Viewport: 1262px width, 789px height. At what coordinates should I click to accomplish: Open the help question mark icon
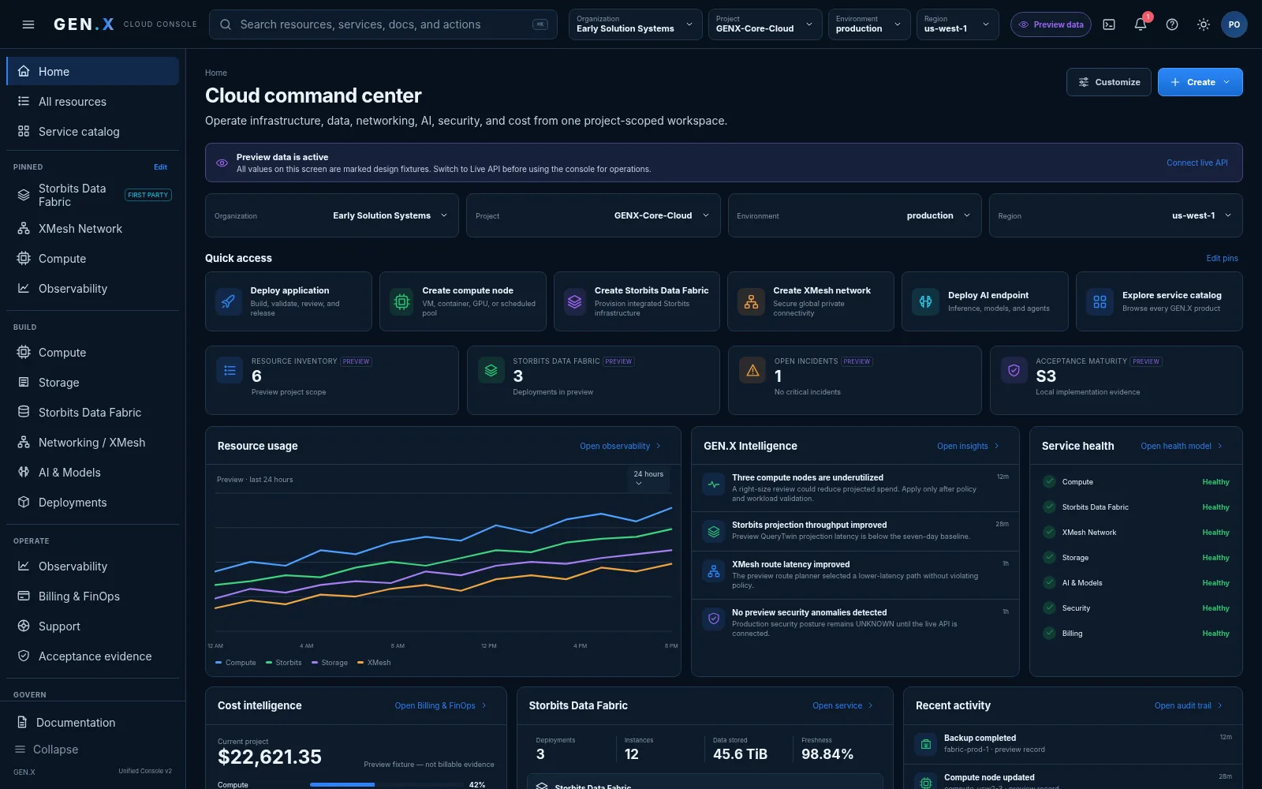(x=1172, y=24)
